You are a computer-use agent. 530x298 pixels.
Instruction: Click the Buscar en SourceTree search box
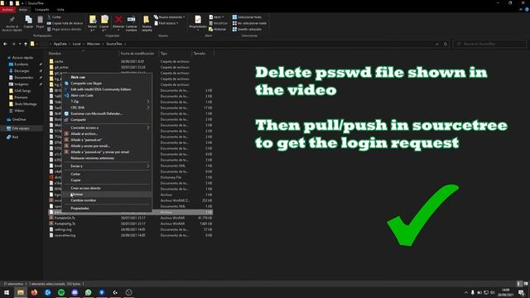[489, 44]
